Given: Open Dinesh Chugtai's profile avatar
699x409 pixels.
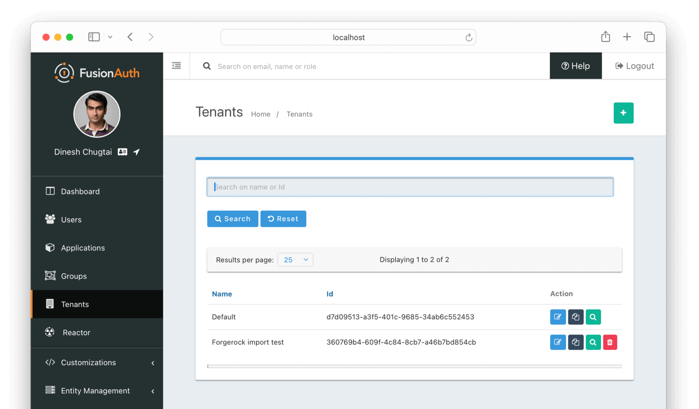Looking at the screenshot, I should pyautogui.click(x=97, y=114).
